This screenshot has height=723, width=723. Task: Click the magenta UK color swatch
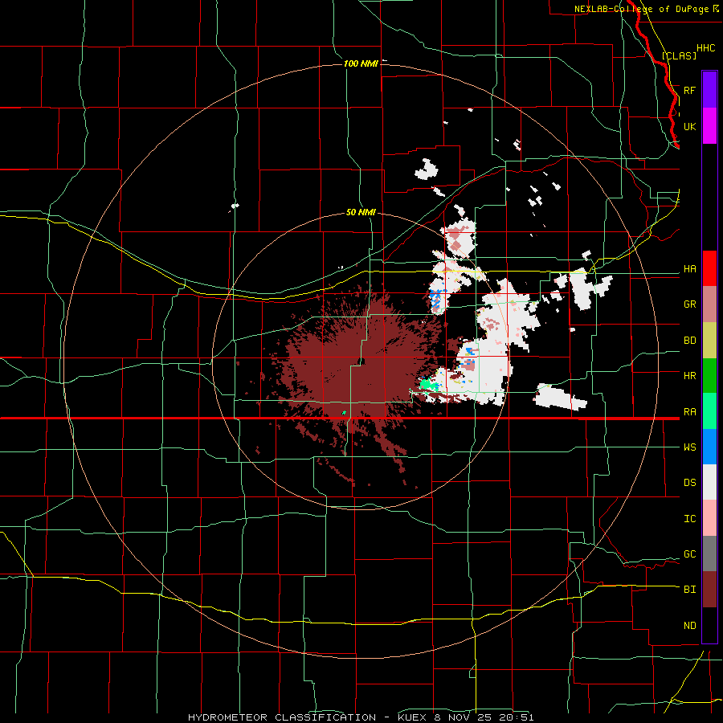[709, 126]
